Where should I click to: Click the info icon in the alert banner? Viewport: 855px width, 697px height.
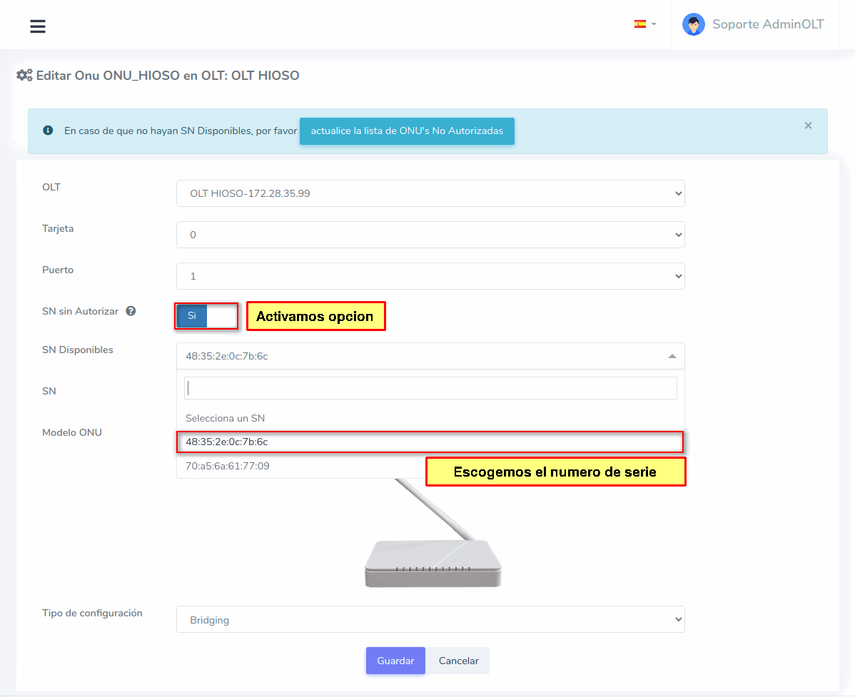pos(48,131)
